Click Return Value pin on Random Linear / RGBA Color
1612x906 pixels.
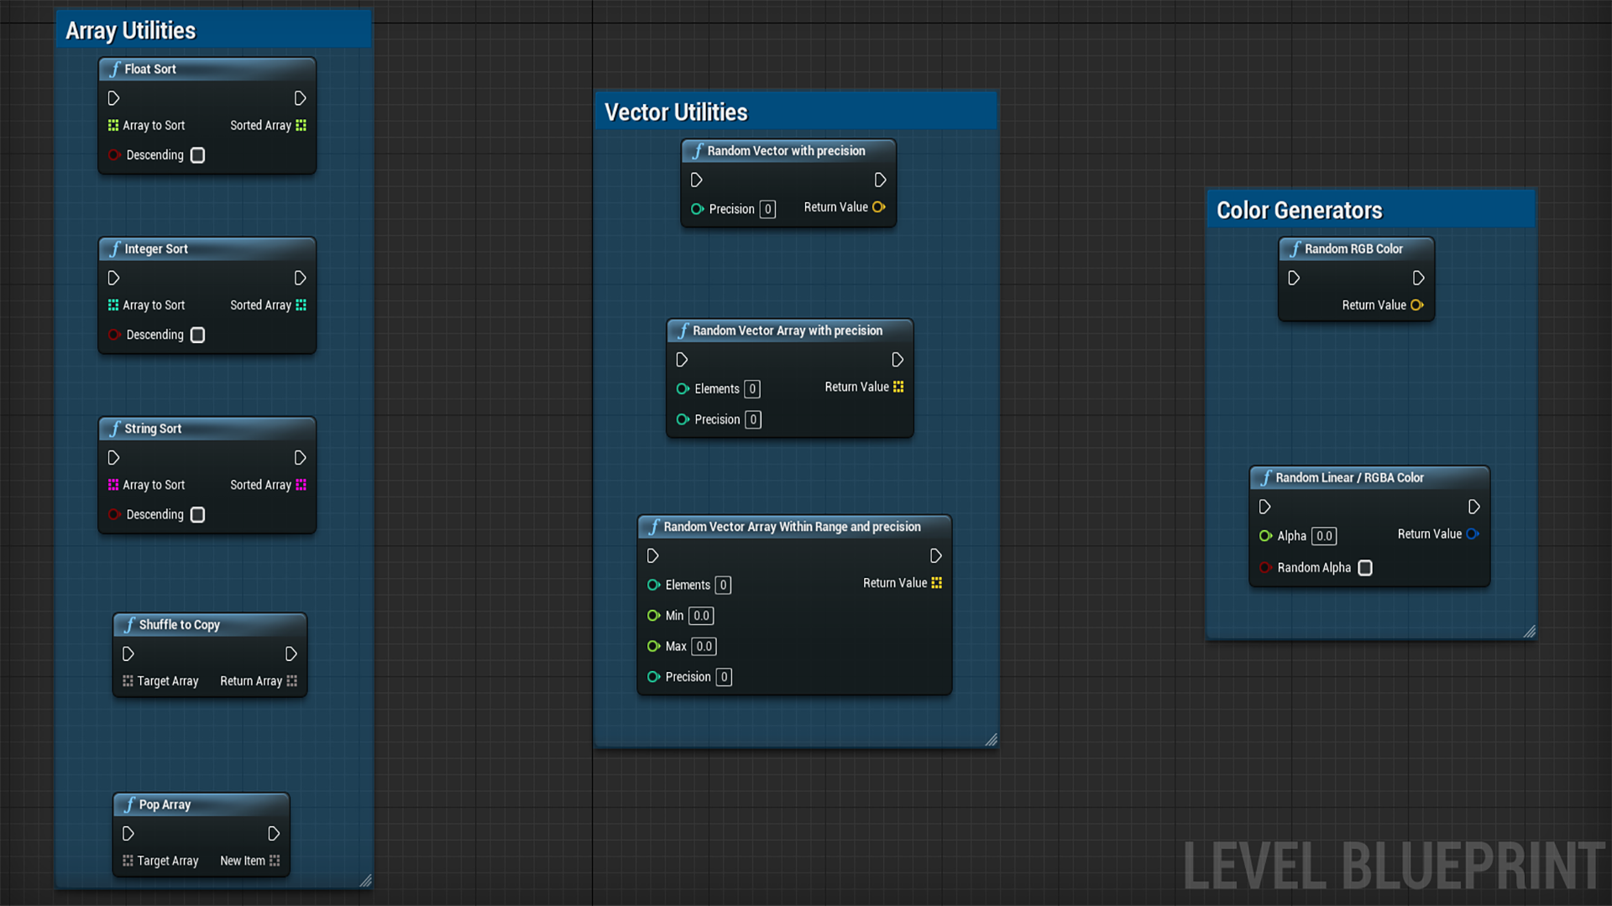(x=1472, y=534)
